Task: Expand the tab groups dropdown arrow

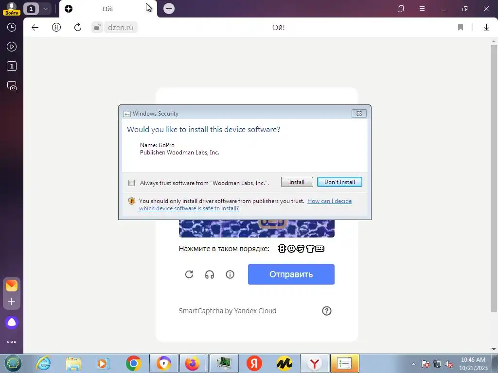Action: click(45, 9)
